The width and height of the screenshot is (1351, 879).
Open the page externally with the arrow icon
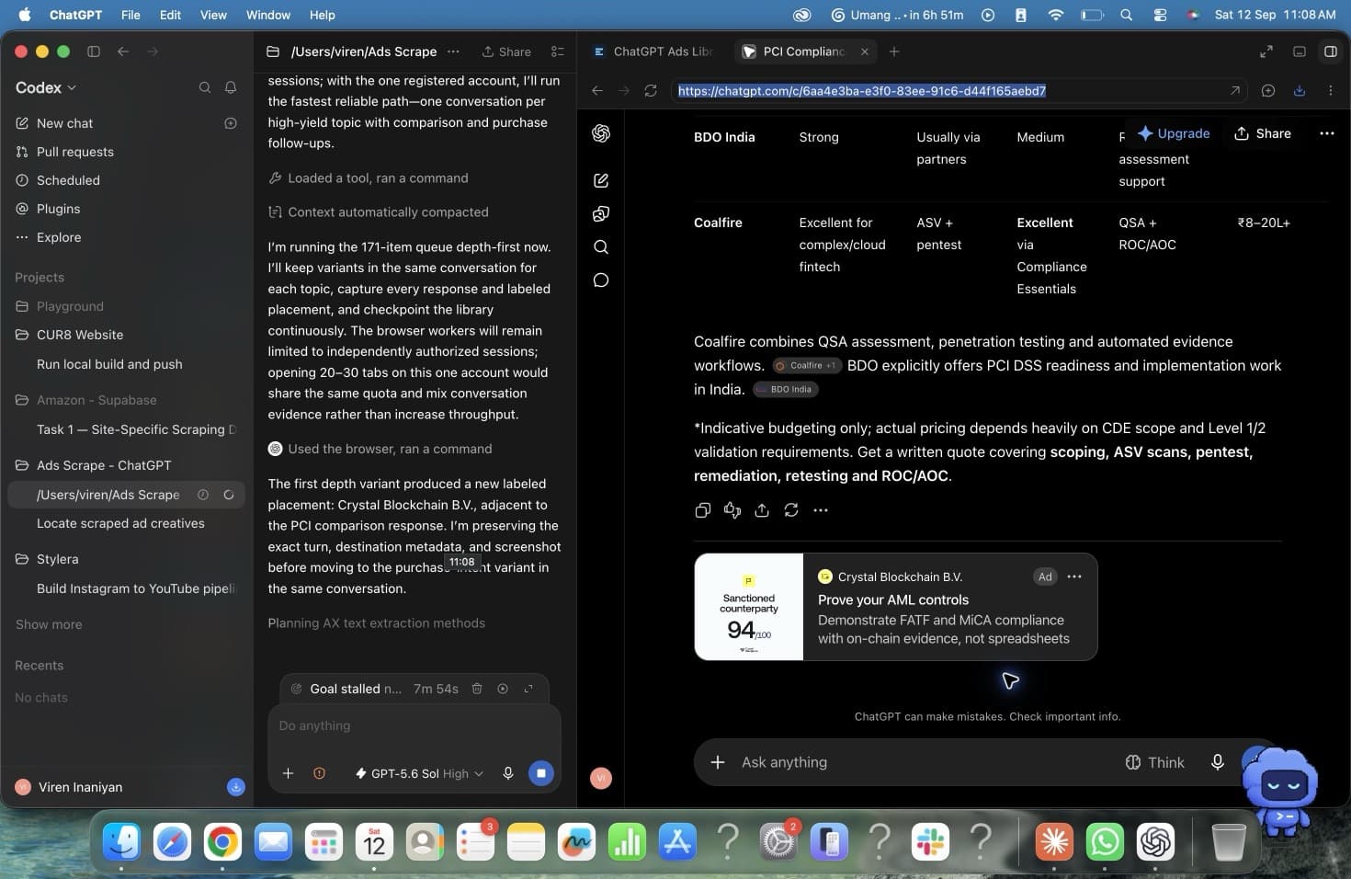pos(1234,90)
